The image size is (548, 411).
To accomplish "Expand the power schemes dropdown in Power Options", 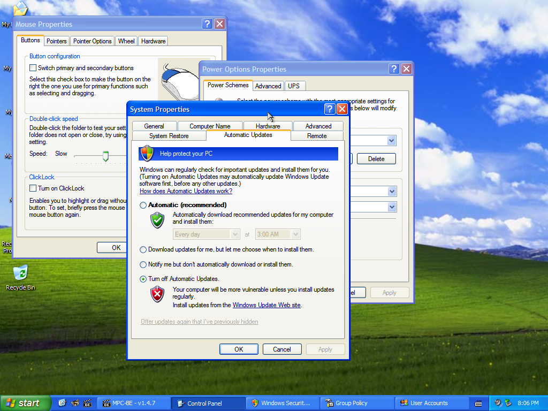I will click(391, 141).
